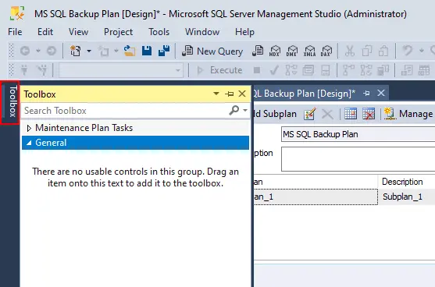Open the View menu
Screen dimensions: 435x287
point(79,32)
